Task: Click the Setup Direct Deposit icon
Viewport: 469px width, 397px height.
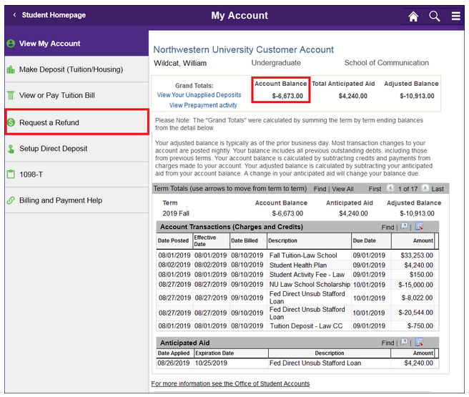Action: click(x=11, y=149)
